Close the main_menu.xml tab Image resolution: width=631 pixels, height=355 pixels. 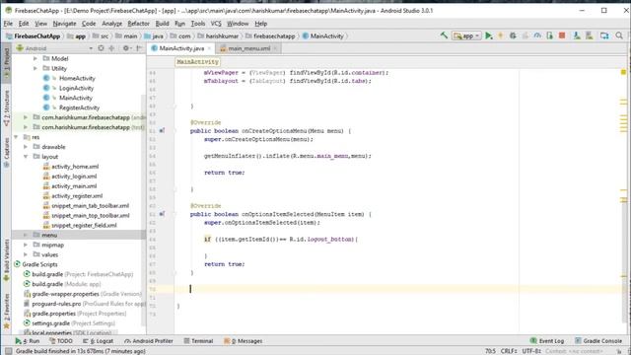(275, 48)
